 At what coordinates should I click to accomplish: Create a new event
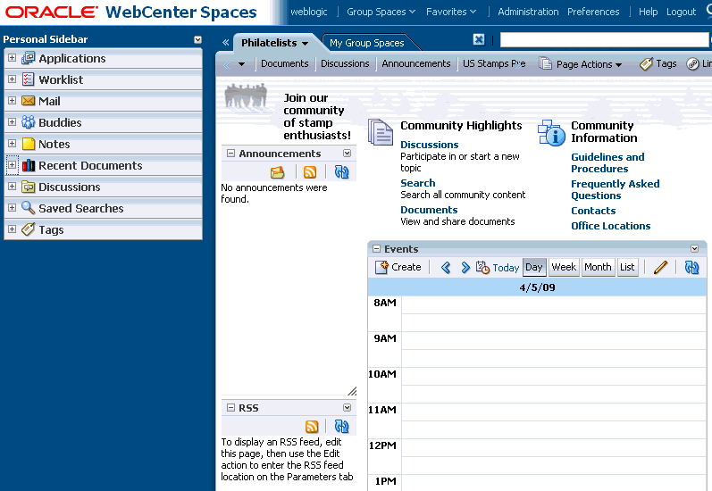(398, 267)
